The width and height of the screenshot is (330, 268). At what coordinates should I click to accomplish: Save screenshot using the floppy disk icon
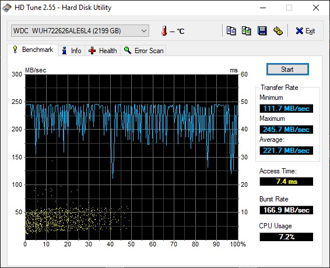point(262,31)
